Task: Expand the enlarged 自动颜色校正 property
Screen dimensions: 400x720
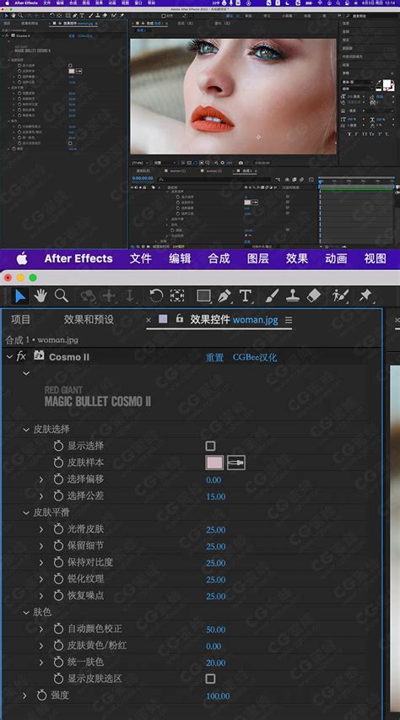Action: 41,629
